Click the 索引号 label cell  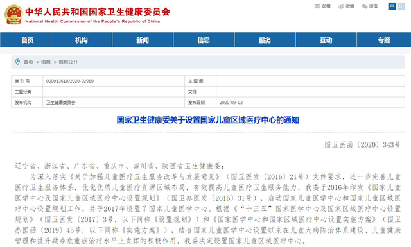coord(27,81)
